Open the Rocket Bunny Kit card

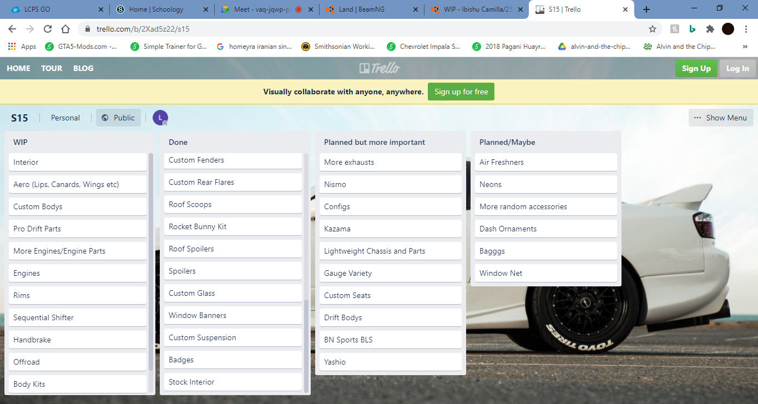pos(233,226)
